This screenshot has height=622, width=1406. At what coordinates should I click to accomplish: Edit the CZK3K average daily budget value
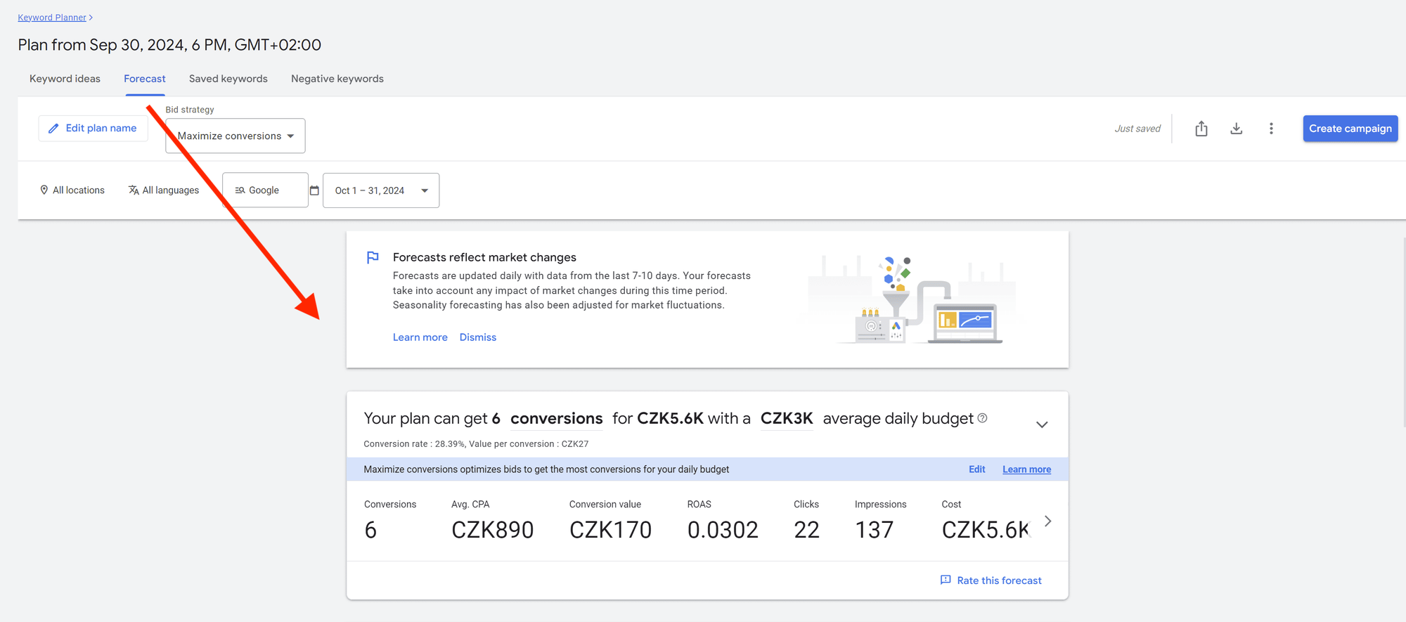click(x=787, y=419)
